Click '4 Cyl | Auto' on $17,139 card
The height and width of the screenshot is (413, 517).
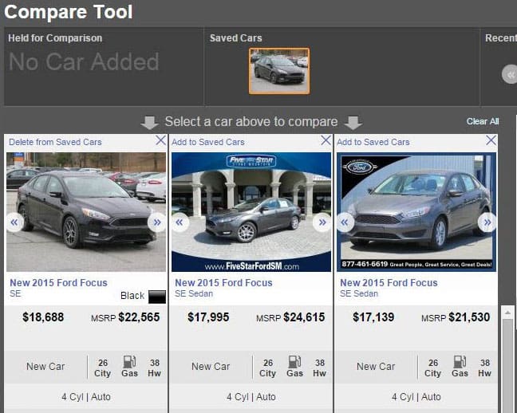[416, 397]
